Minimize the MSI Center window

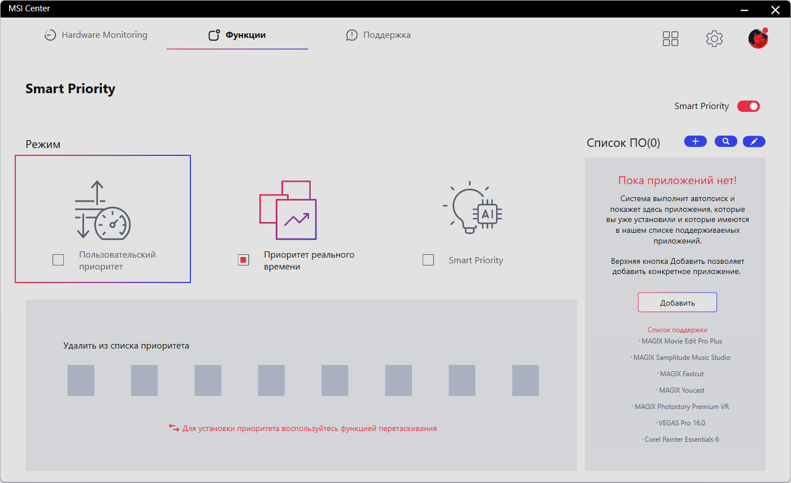(745, 10)
